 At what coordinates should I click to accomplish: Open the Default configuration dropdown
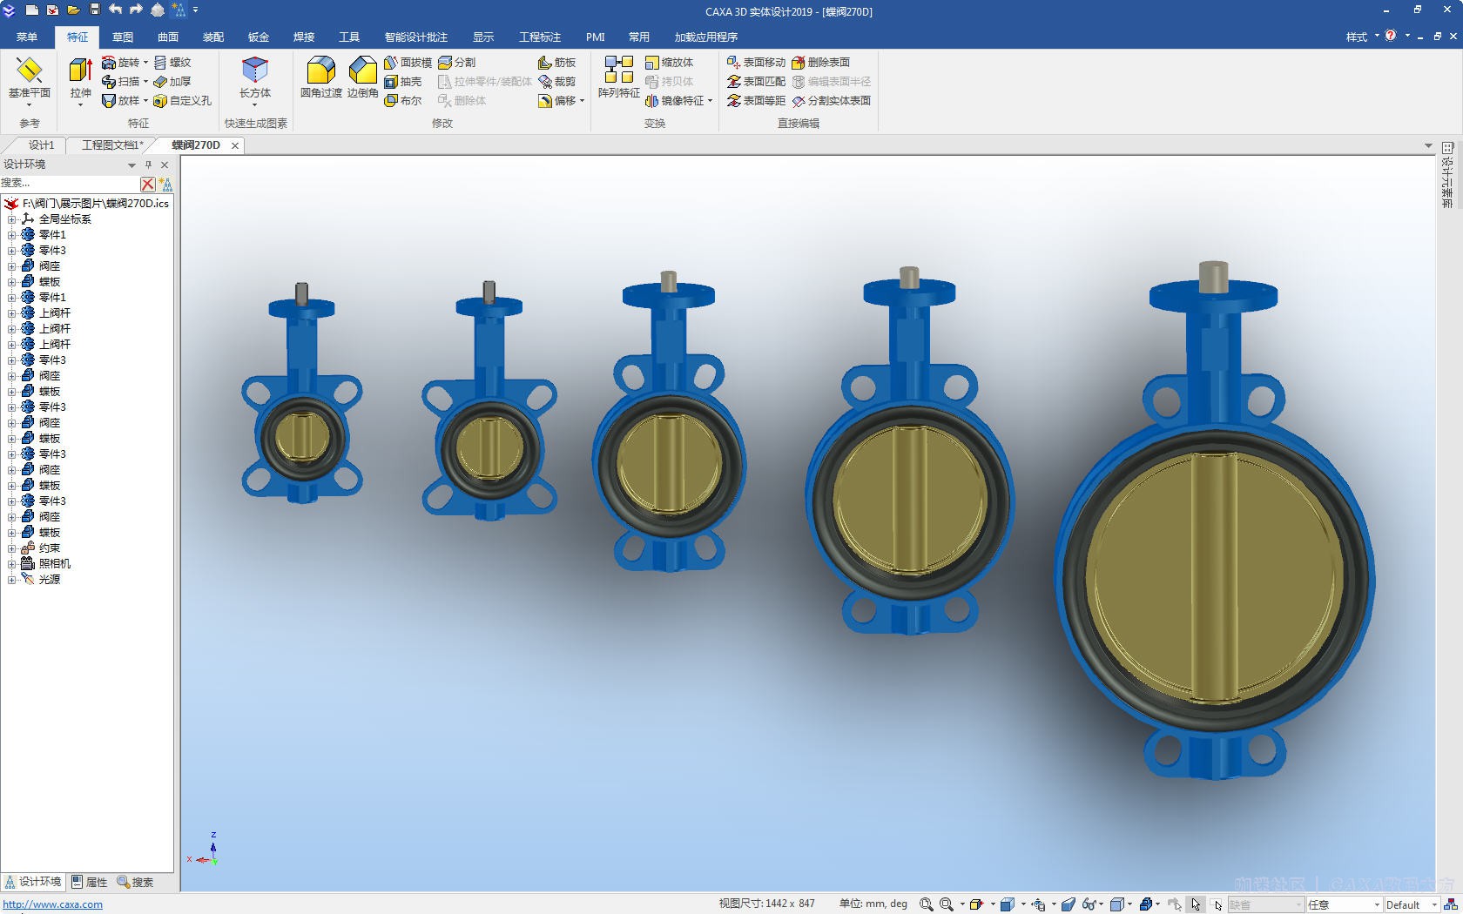pos(1434,905)
